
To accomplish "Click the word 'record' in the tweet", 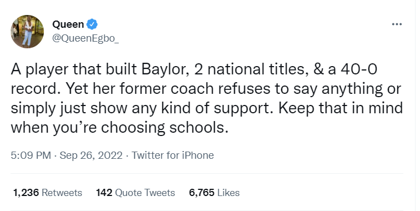I will click(x=33, y=89).
